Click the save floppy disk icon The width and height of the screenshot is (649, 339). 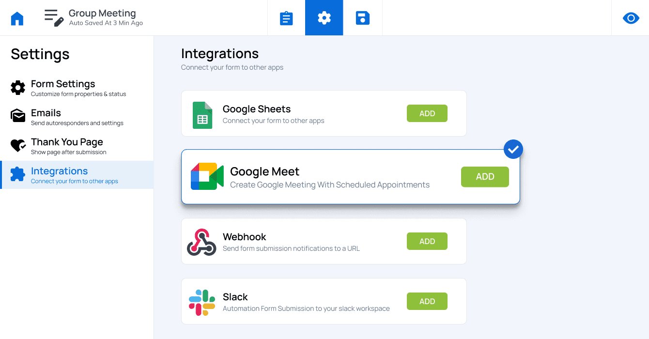click(x=363, y=18)
